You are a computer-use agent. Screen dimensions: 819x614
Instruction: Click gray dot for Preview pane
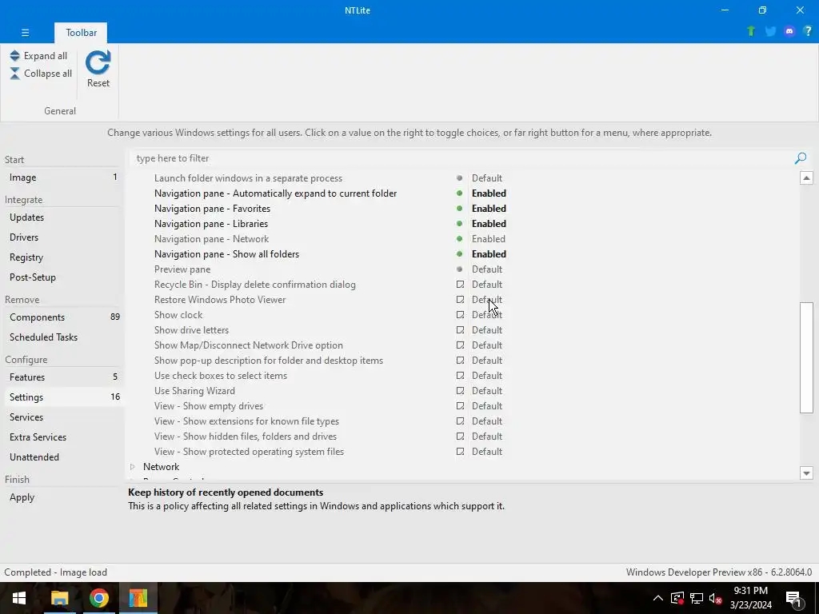tap(460, 269)
